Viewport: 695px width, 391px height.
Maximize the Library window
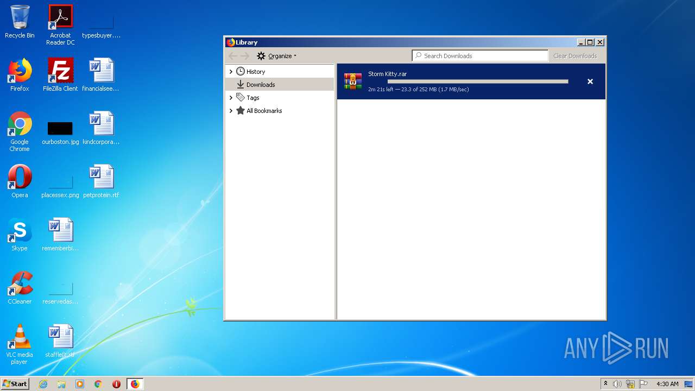[590, 42]
